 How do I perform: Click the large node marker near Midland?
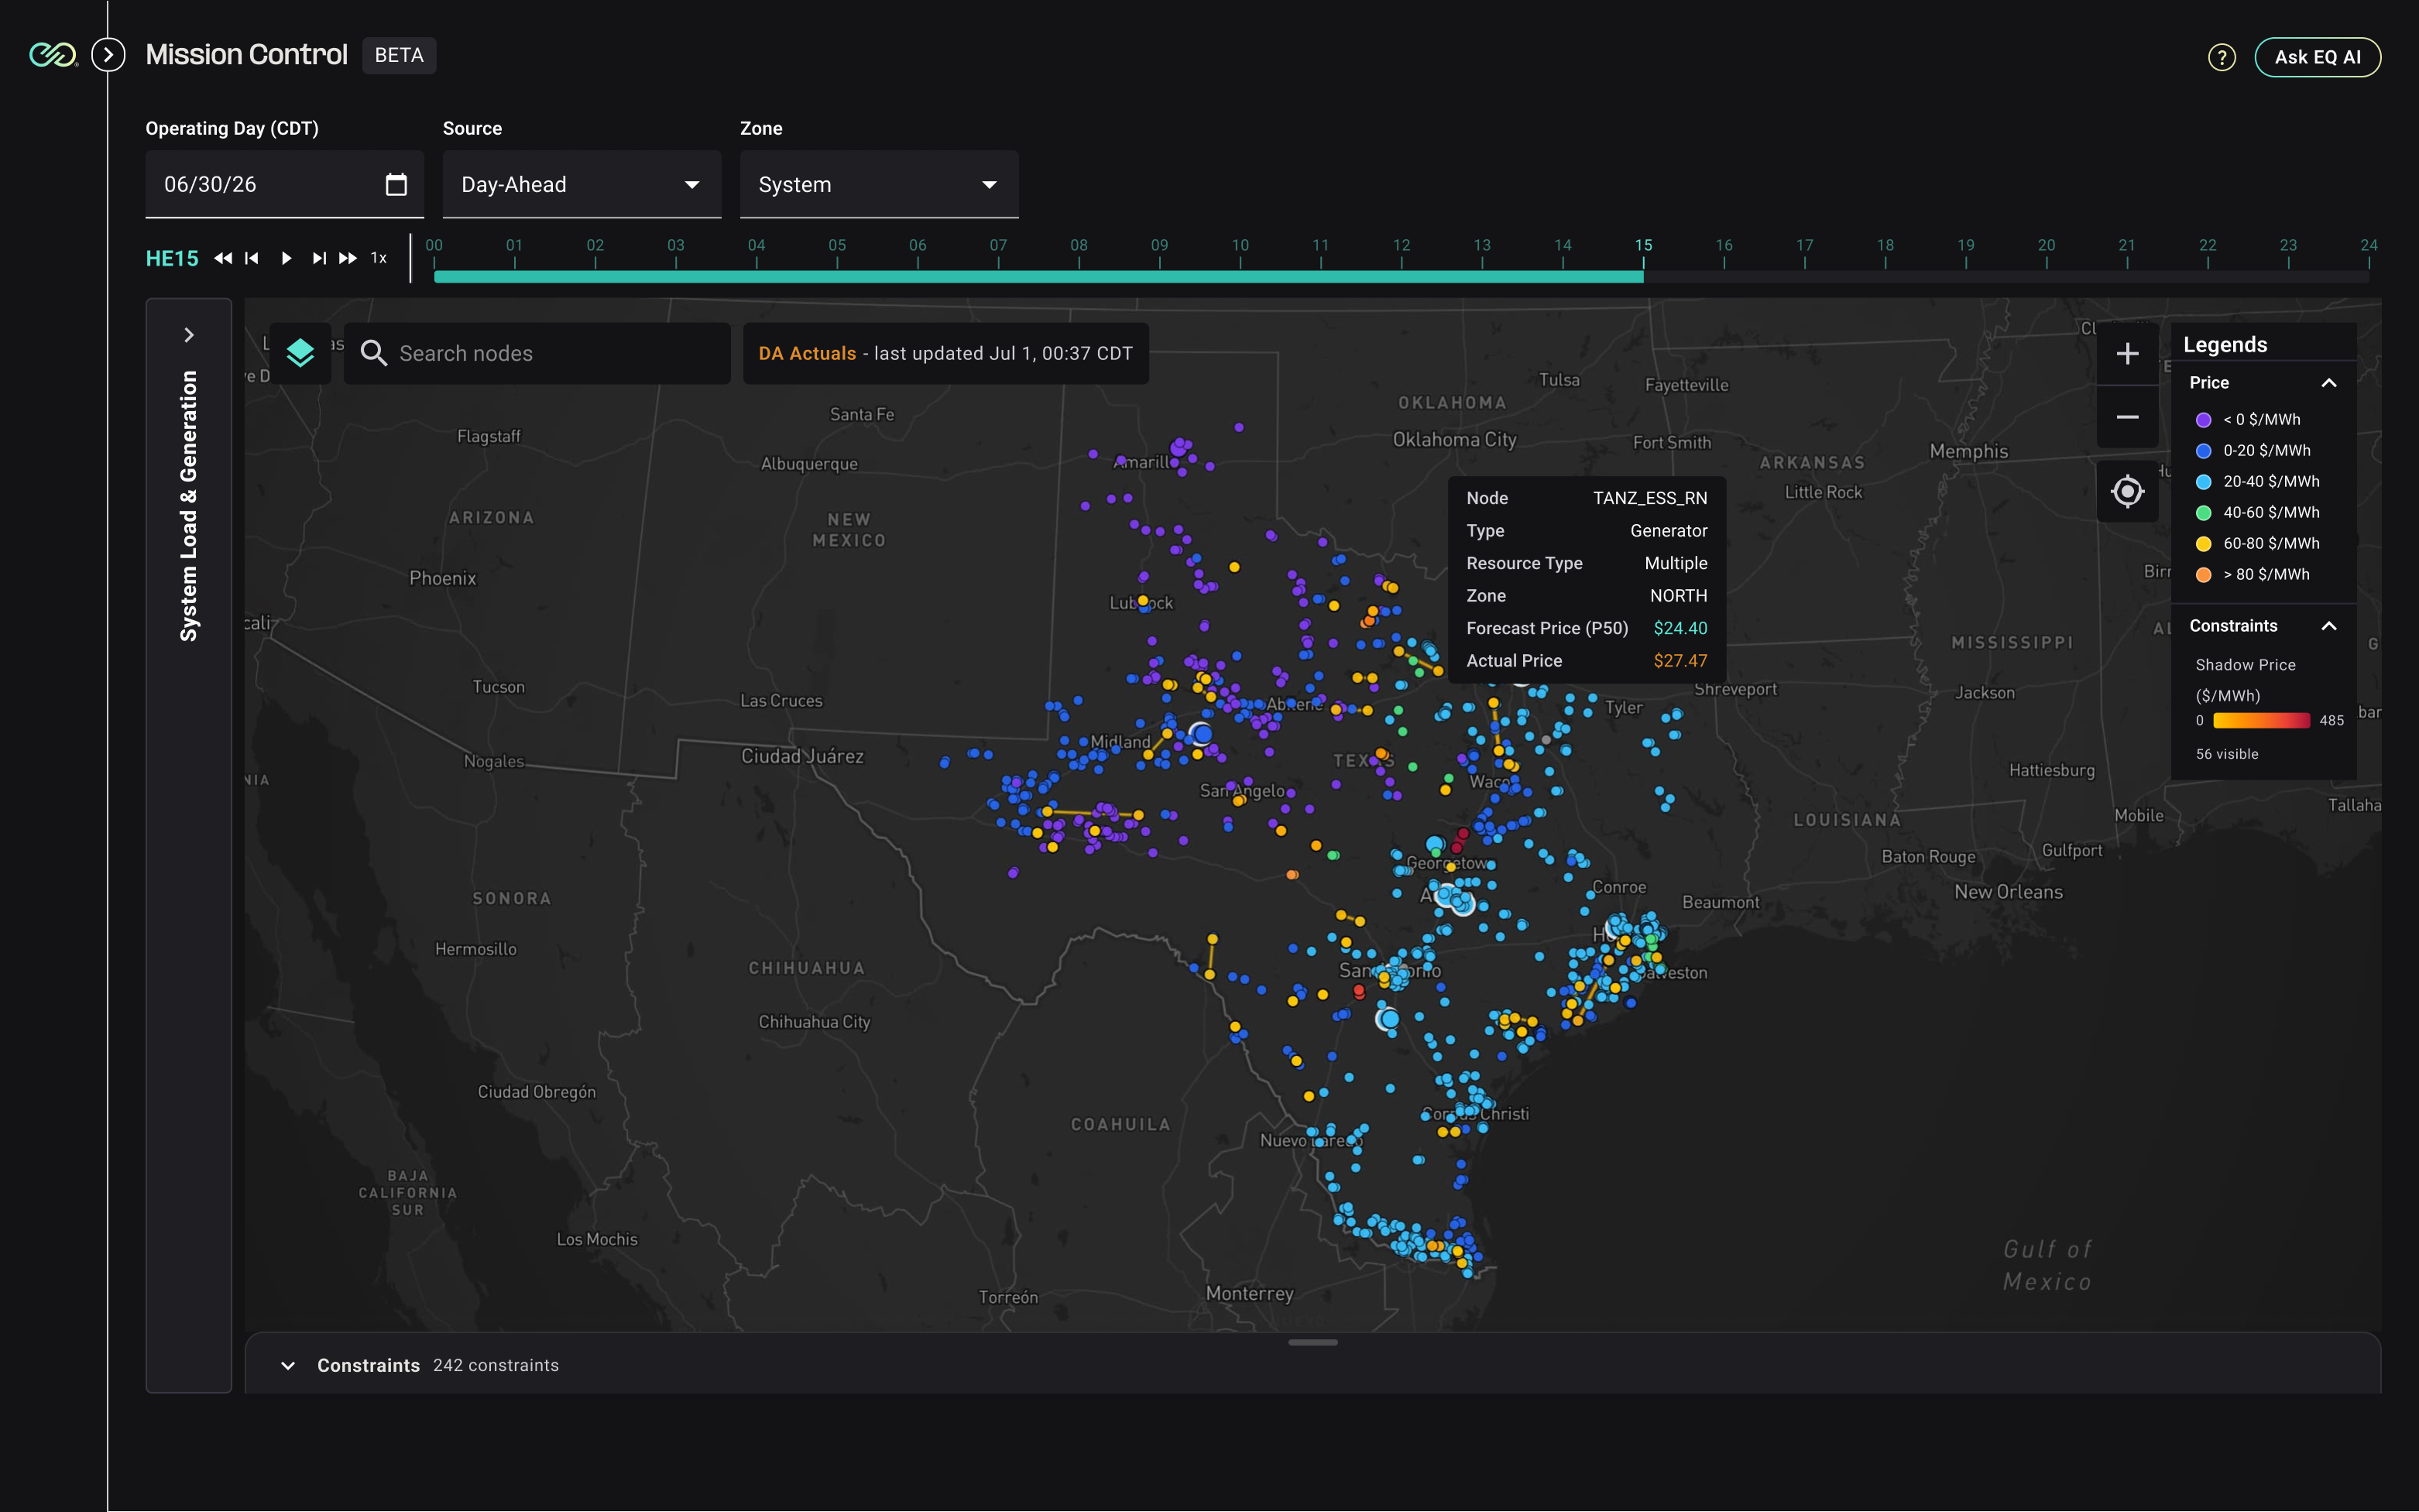[1201, 734]
